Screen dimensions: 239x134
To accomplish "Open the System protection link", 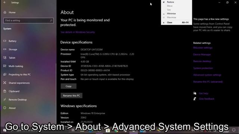I will 203,68.
